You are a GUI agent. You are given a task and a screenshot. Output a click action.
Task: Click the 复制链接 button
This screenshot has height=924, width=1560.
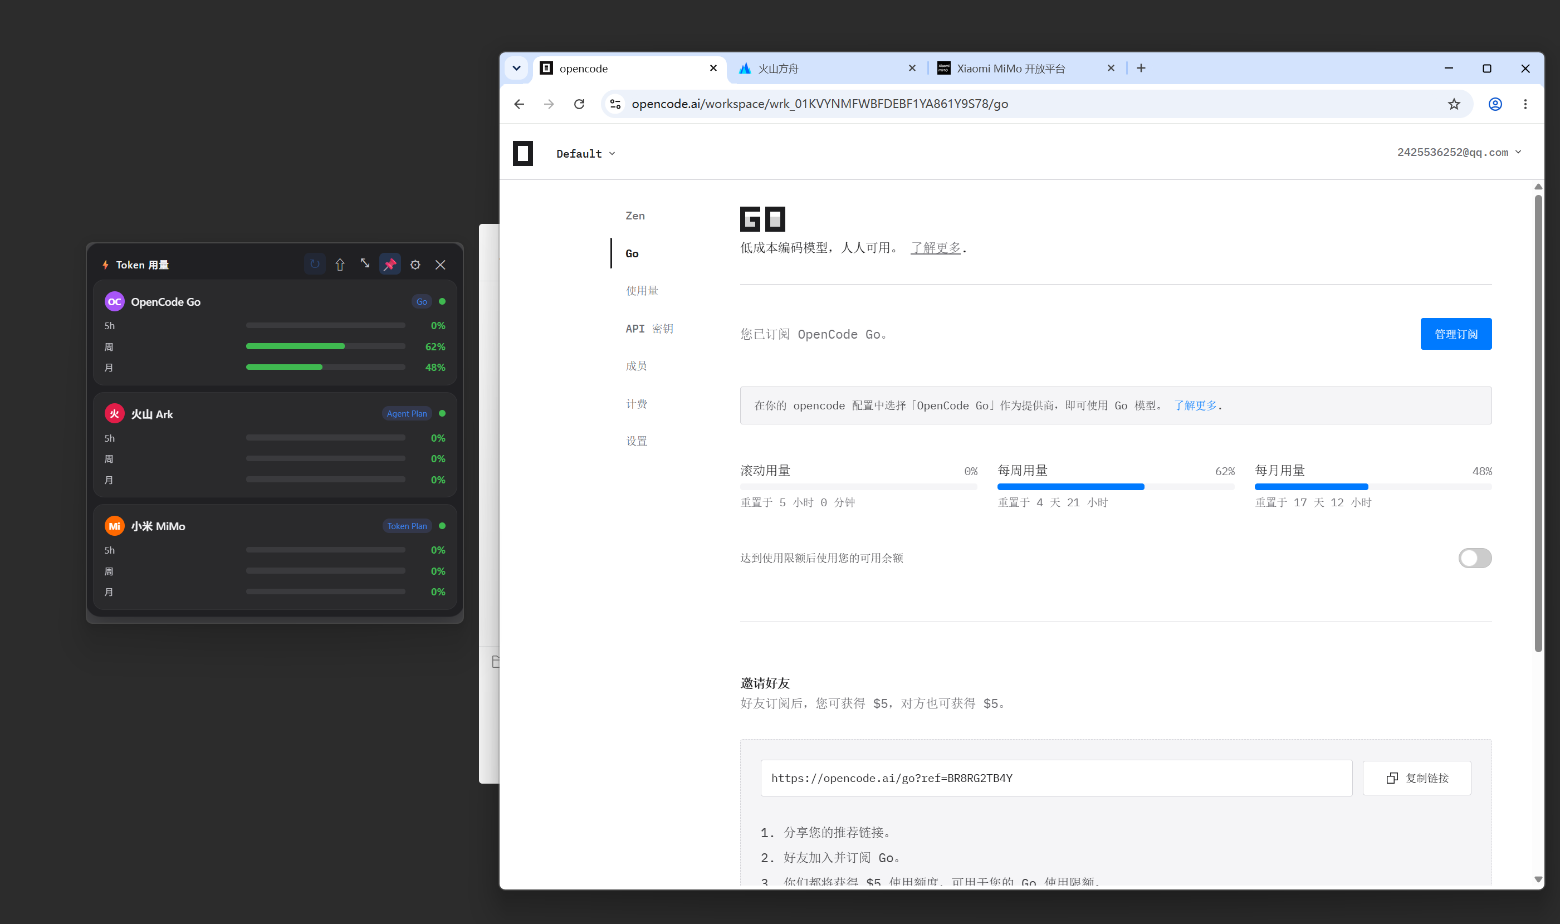pos(1416,778)
